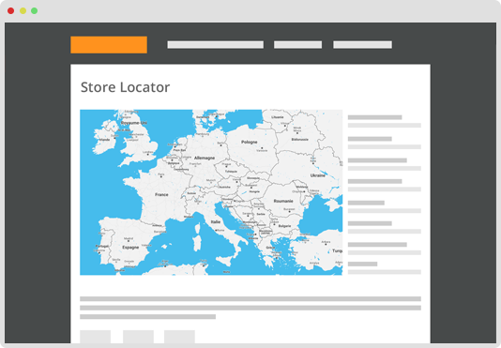Click the France label on the map

click(x=161, y=194)
